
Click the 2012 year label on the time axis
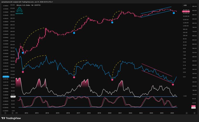tap(26, 113)
